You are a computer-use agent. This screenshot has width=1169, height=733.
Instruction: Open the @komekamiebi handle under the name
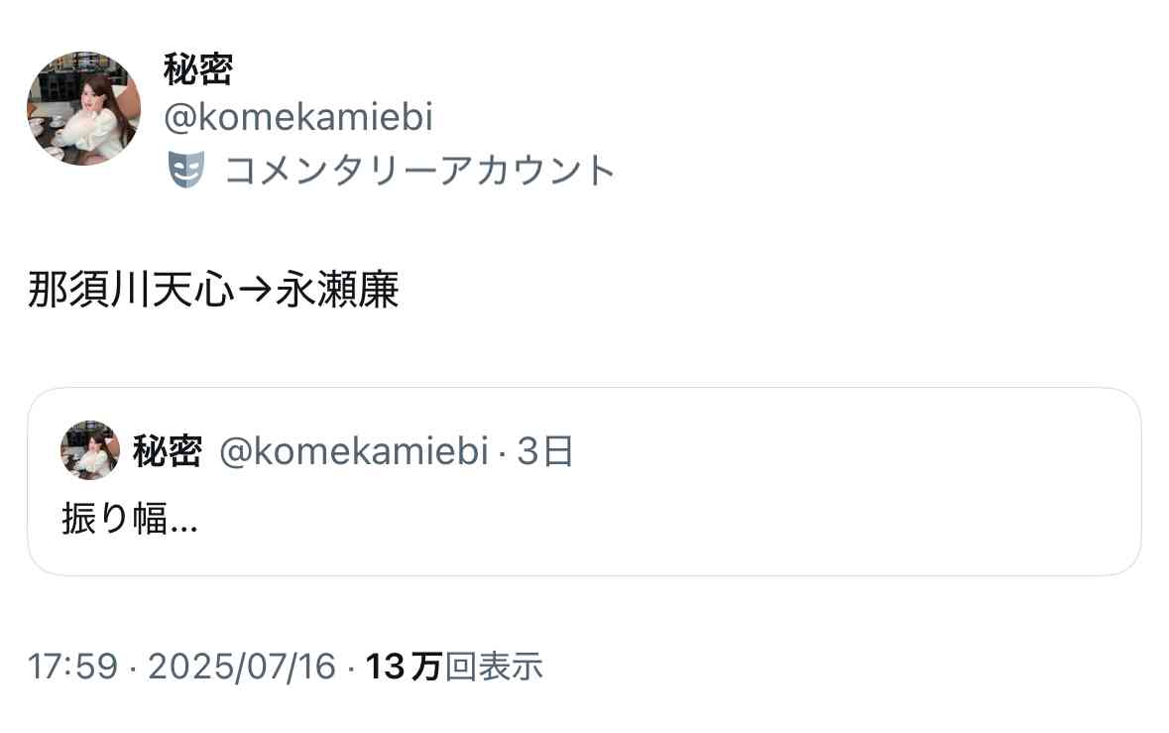coord(298,117)
